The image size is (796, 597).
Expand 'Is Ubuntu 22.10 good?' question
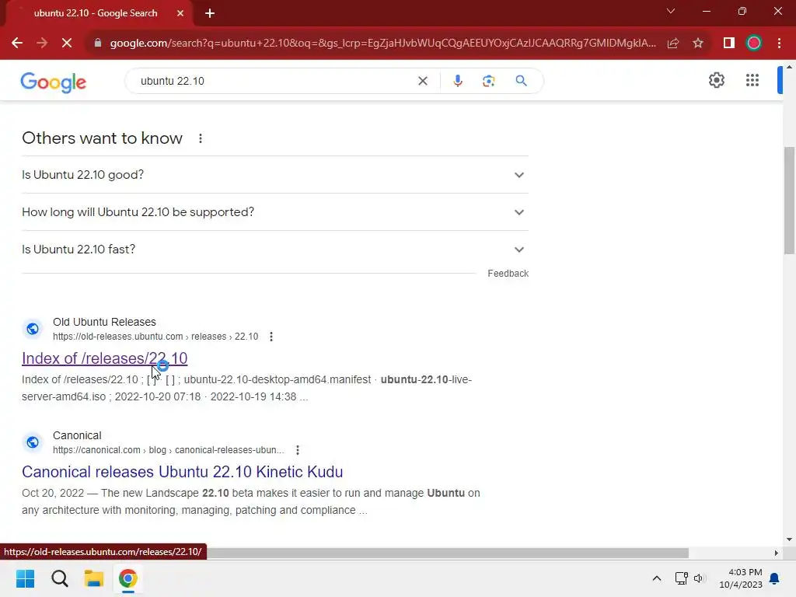(275, 175)
